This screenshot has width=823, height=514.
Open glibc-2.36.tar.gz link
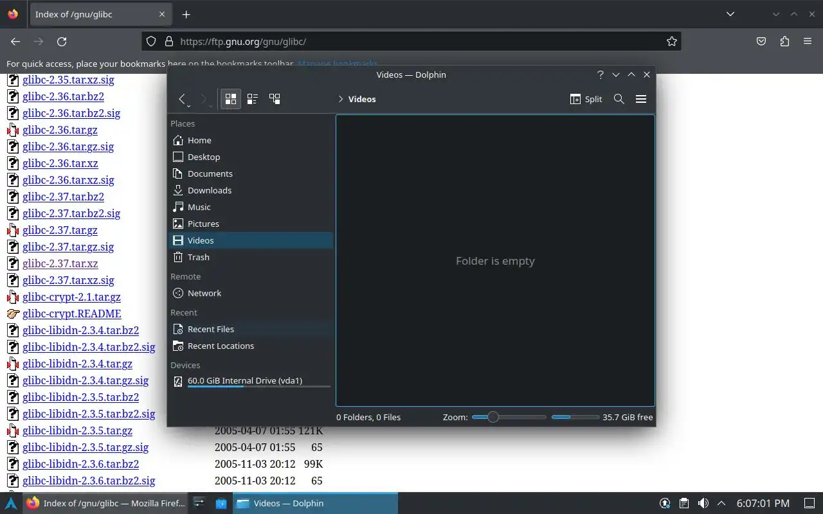pos(60,130)
